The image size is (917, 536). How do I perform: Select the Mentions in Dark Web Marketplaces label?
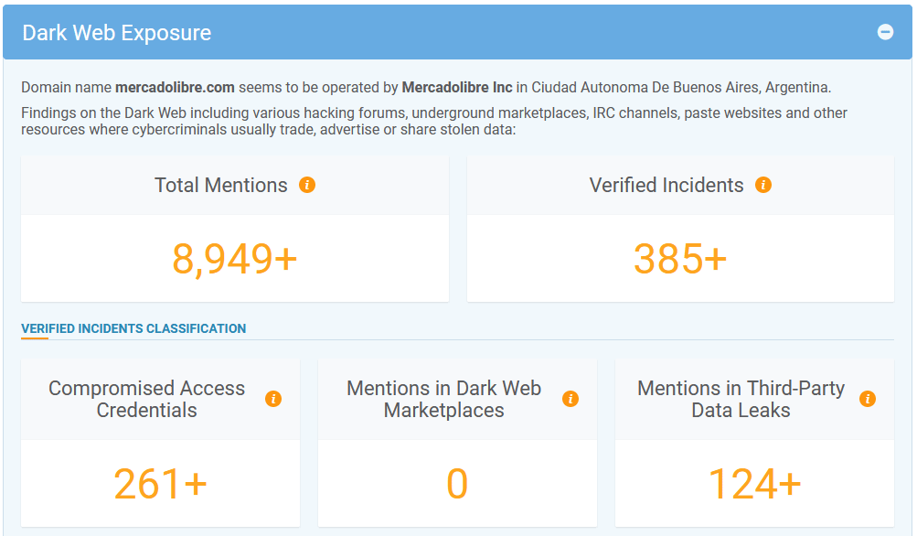444,399
